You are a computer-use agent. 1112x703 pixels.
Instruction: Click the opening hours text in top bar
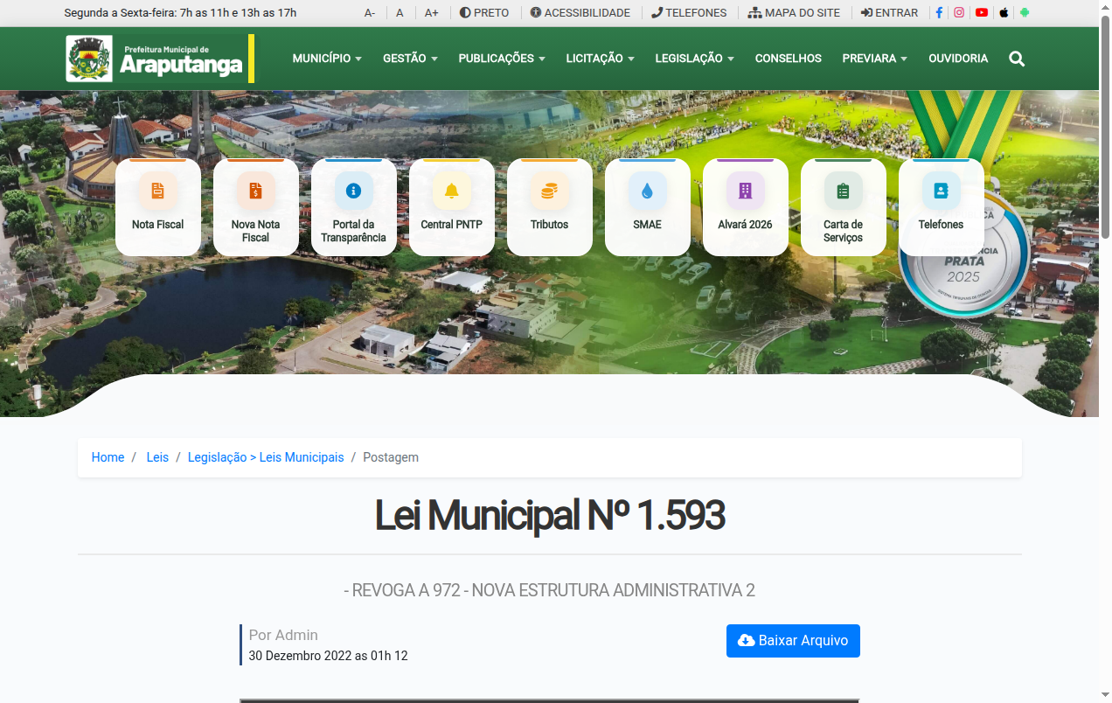[x=180, y=13]
